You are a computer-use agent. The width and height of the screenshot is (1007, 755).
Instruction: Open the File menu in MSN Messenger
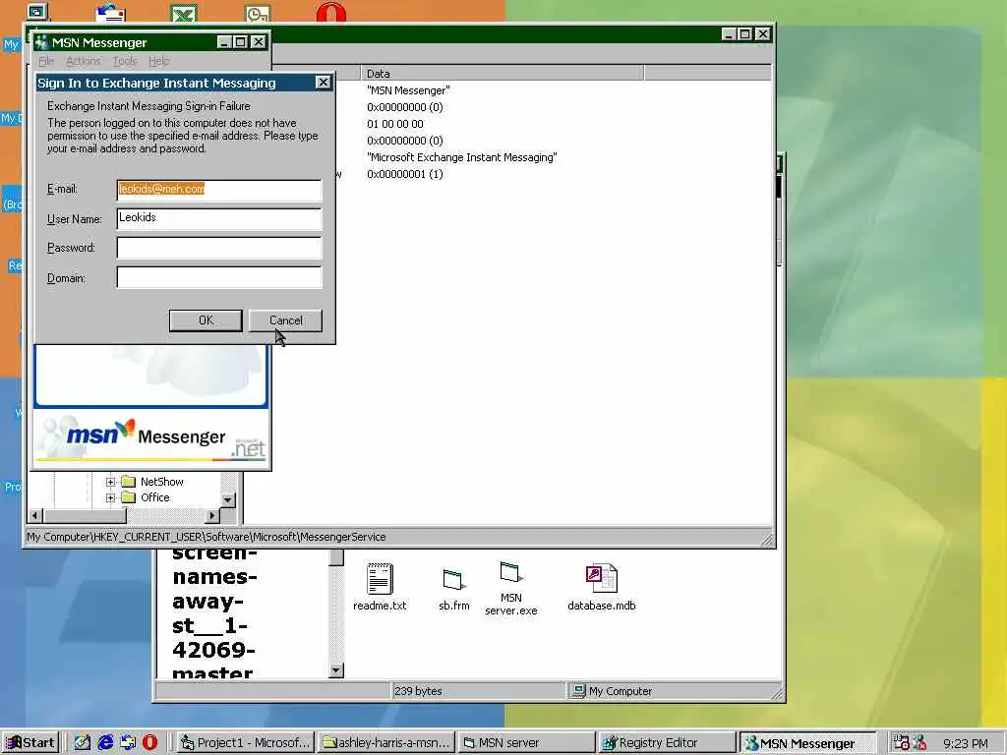point(46,61)
